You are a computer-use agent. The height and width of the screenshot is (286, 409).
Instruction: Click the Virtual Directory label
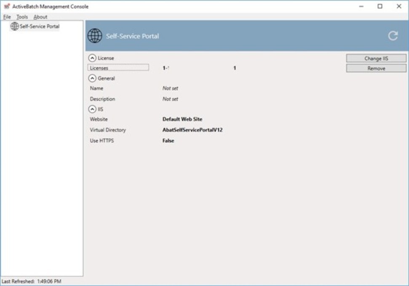tap(108, 130)
